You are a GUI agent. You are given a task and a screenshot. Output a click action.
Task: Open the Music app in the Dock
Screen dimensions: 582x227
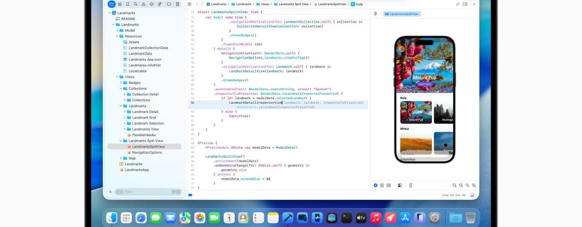pyautogui.click(x=376, y=217)
